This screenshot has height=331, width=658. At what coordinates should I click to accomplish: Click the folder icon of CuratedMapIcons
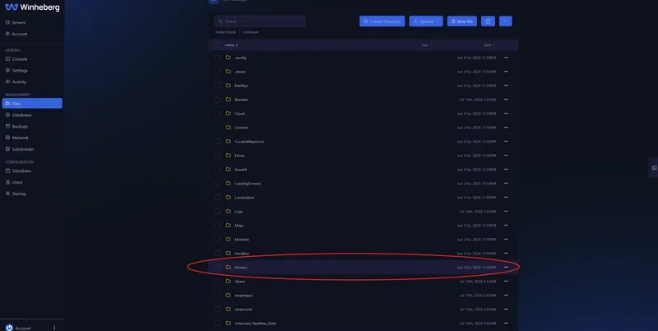coord(229,141)
